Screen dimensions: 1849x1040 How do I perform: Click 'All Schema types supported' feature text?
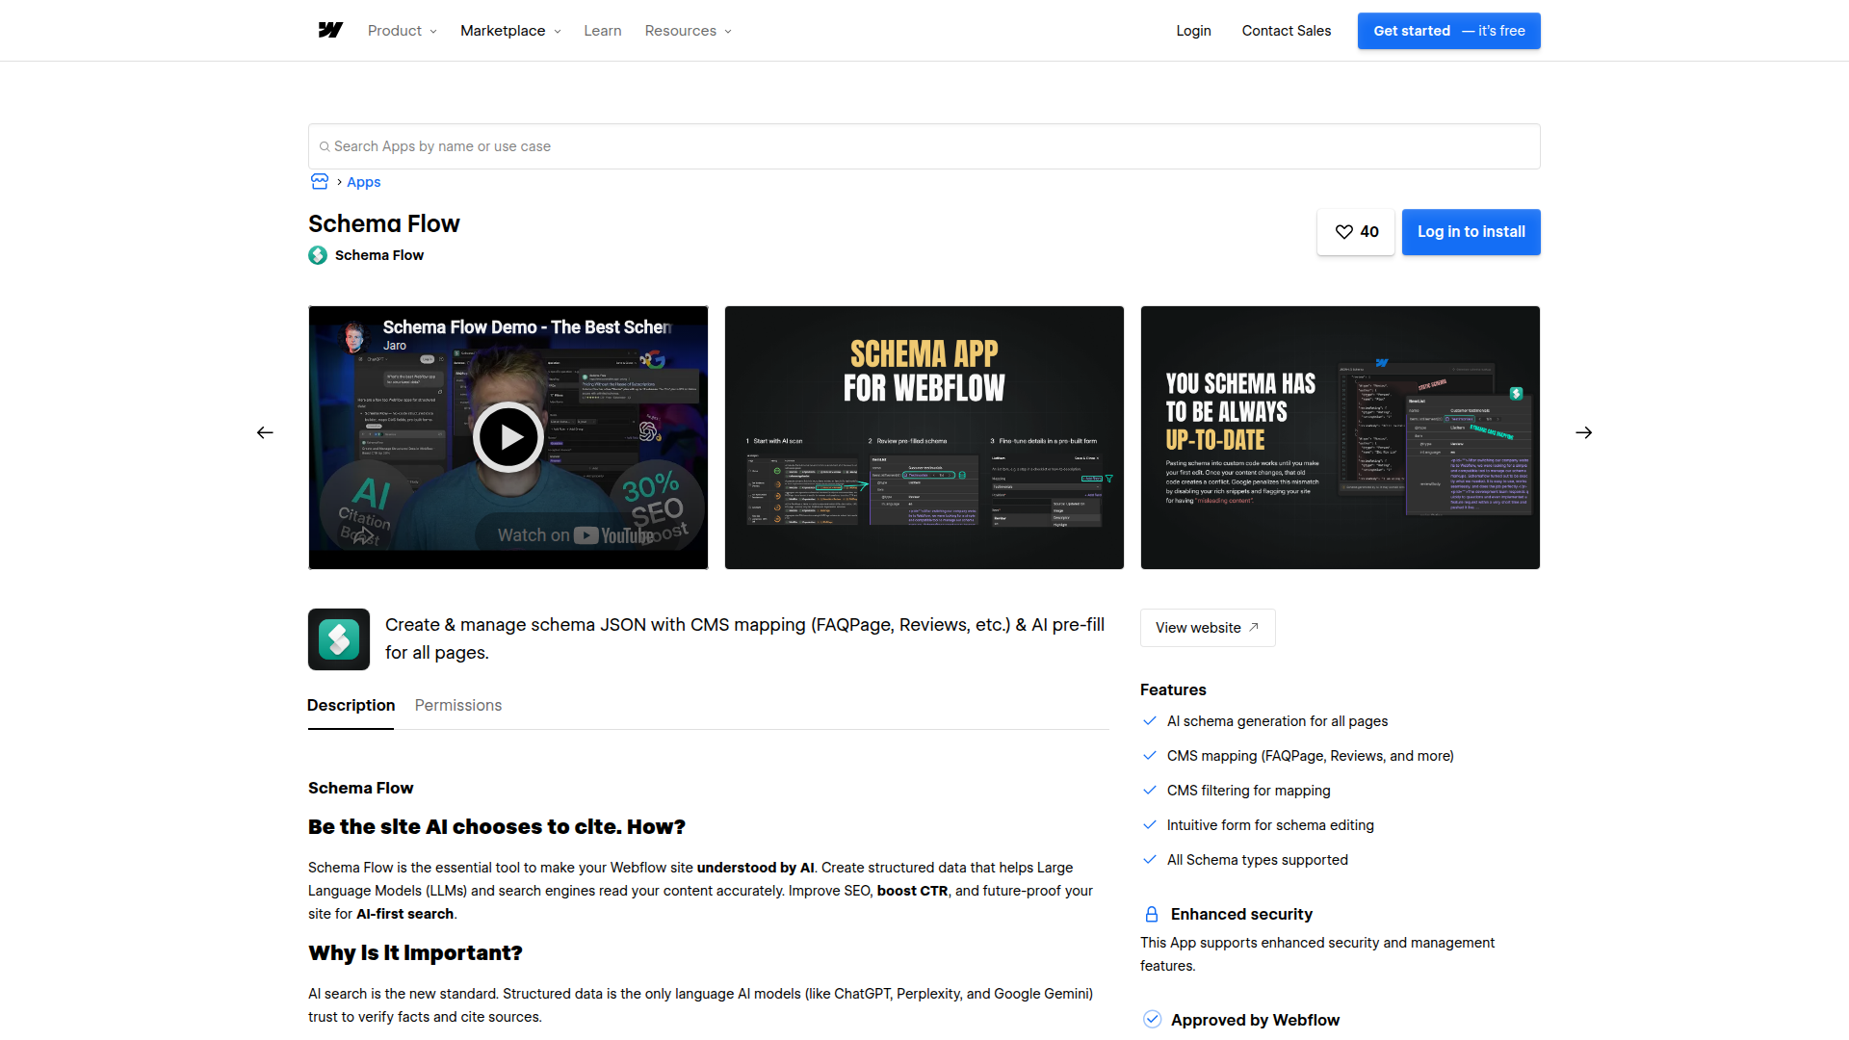coord(1258,860)
